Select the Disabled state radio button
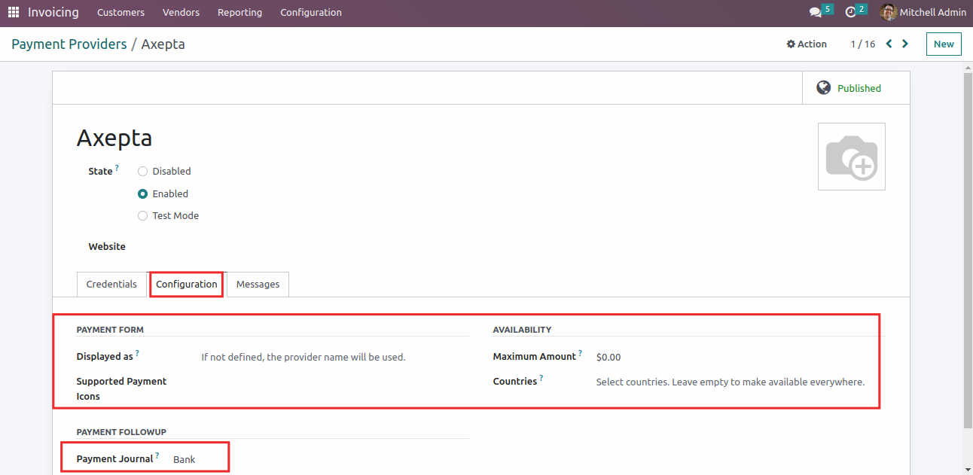 coord(142,171)
